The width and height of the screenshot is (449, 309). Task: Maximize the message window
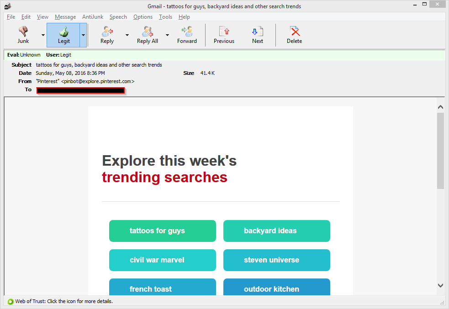point(424,4)
